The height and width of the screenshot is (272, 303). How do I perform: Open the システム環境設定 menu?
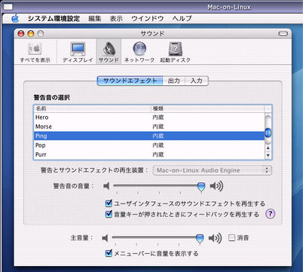pos(54,19)
